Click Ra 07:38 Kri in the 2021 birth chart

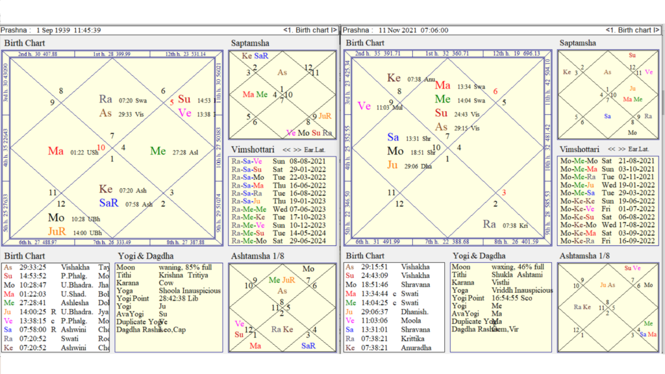[505, 225]
